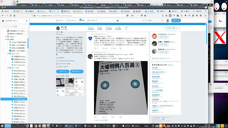228x128 pixels.
Task: Like the book photo tweet
Action: [112, 117]
